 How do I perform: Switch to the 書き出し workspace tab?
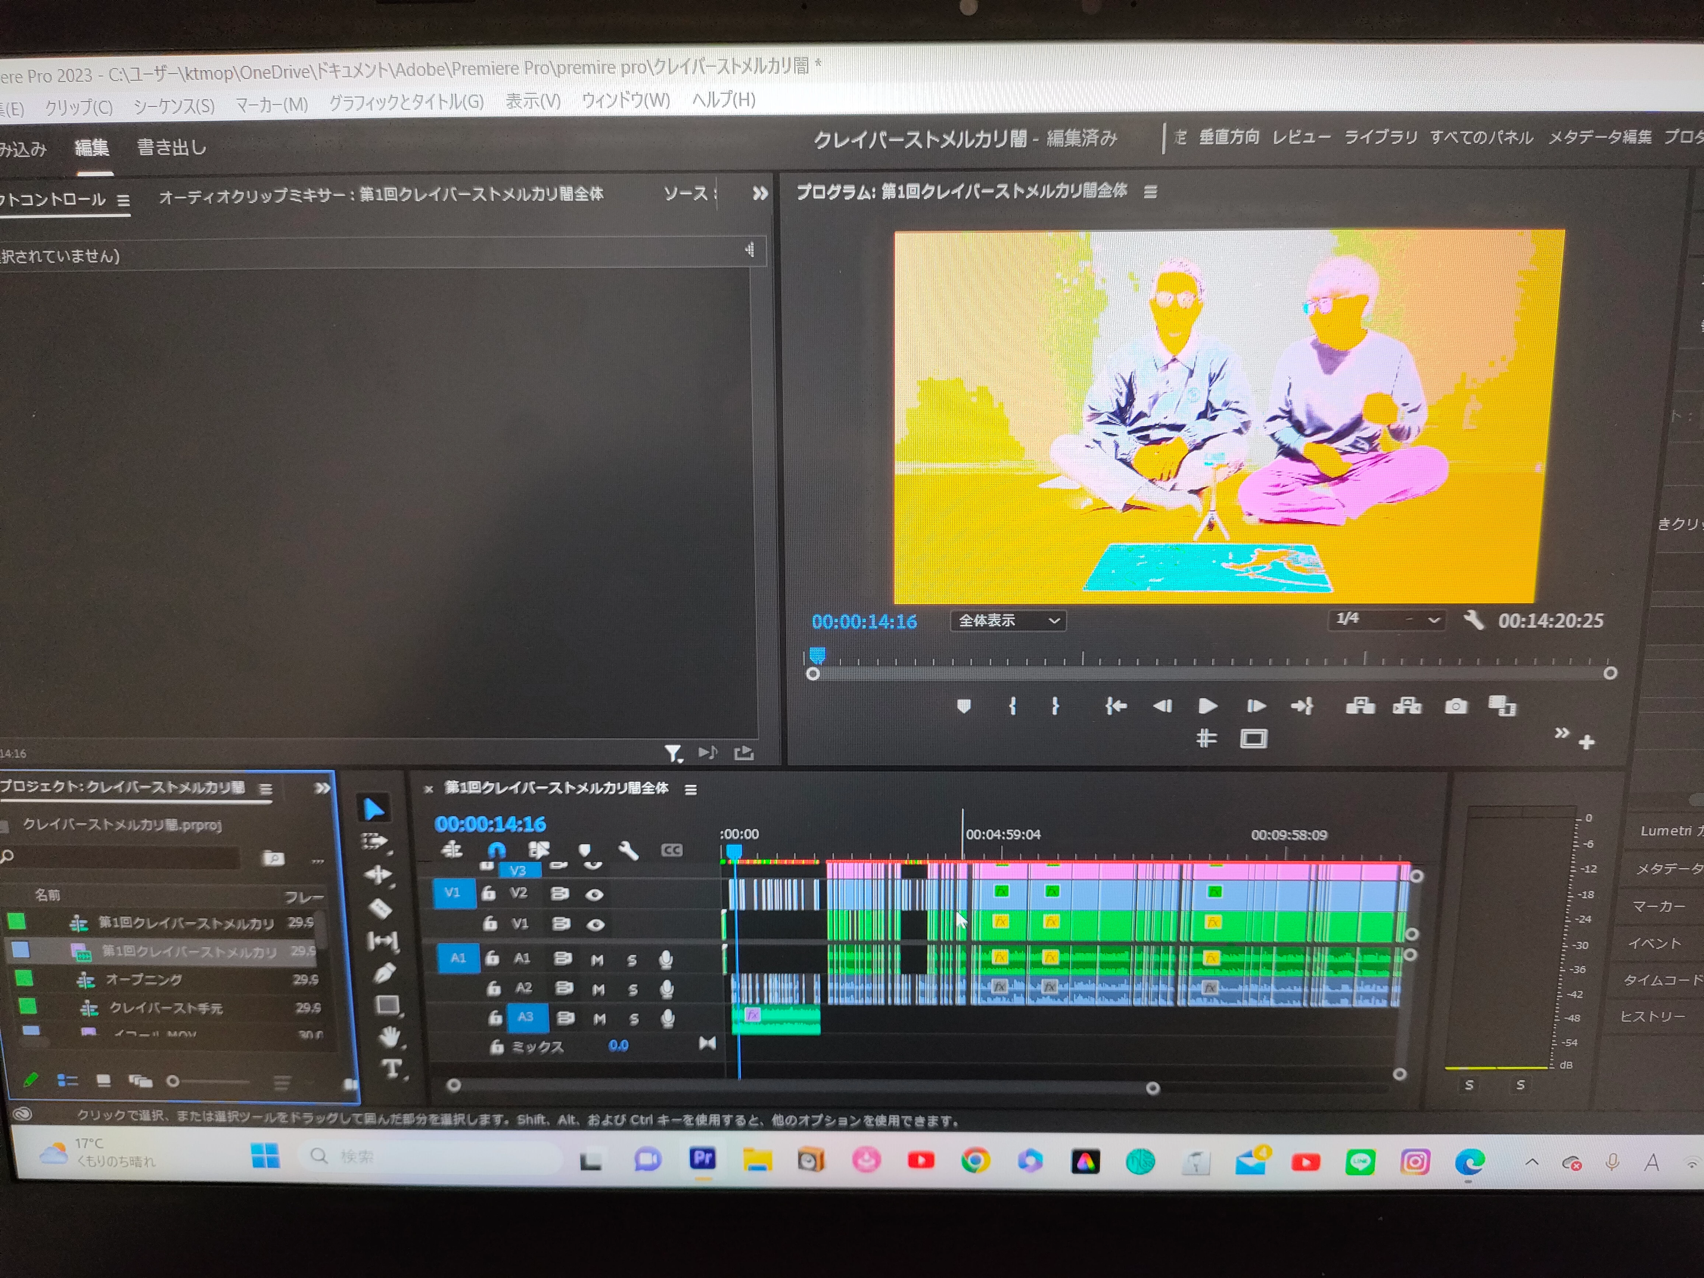[172, 147]
